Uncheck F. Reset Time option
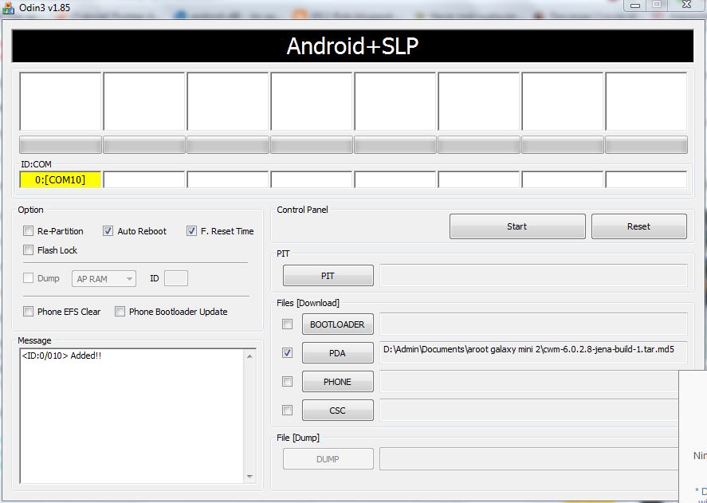 (191, 231)
